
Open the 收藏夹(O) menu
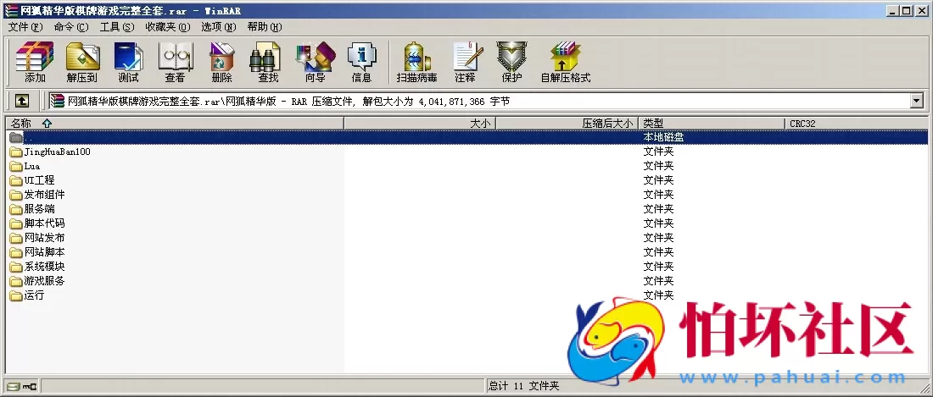pyautogui.click(x=168, y=27)
